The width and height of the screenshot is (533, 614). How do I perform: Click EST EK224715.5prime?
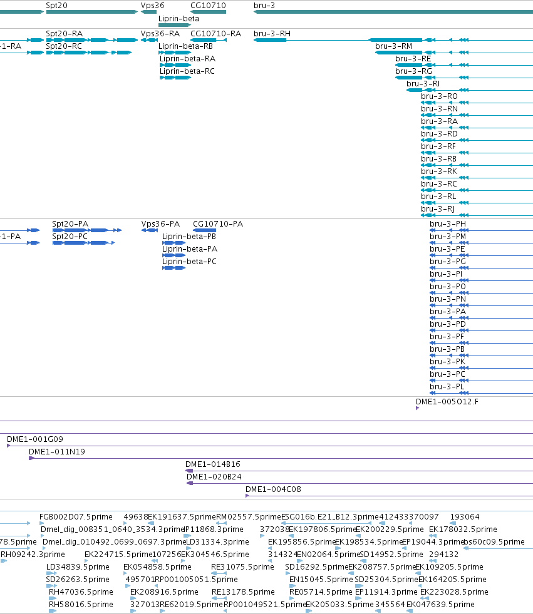[118, 554]
